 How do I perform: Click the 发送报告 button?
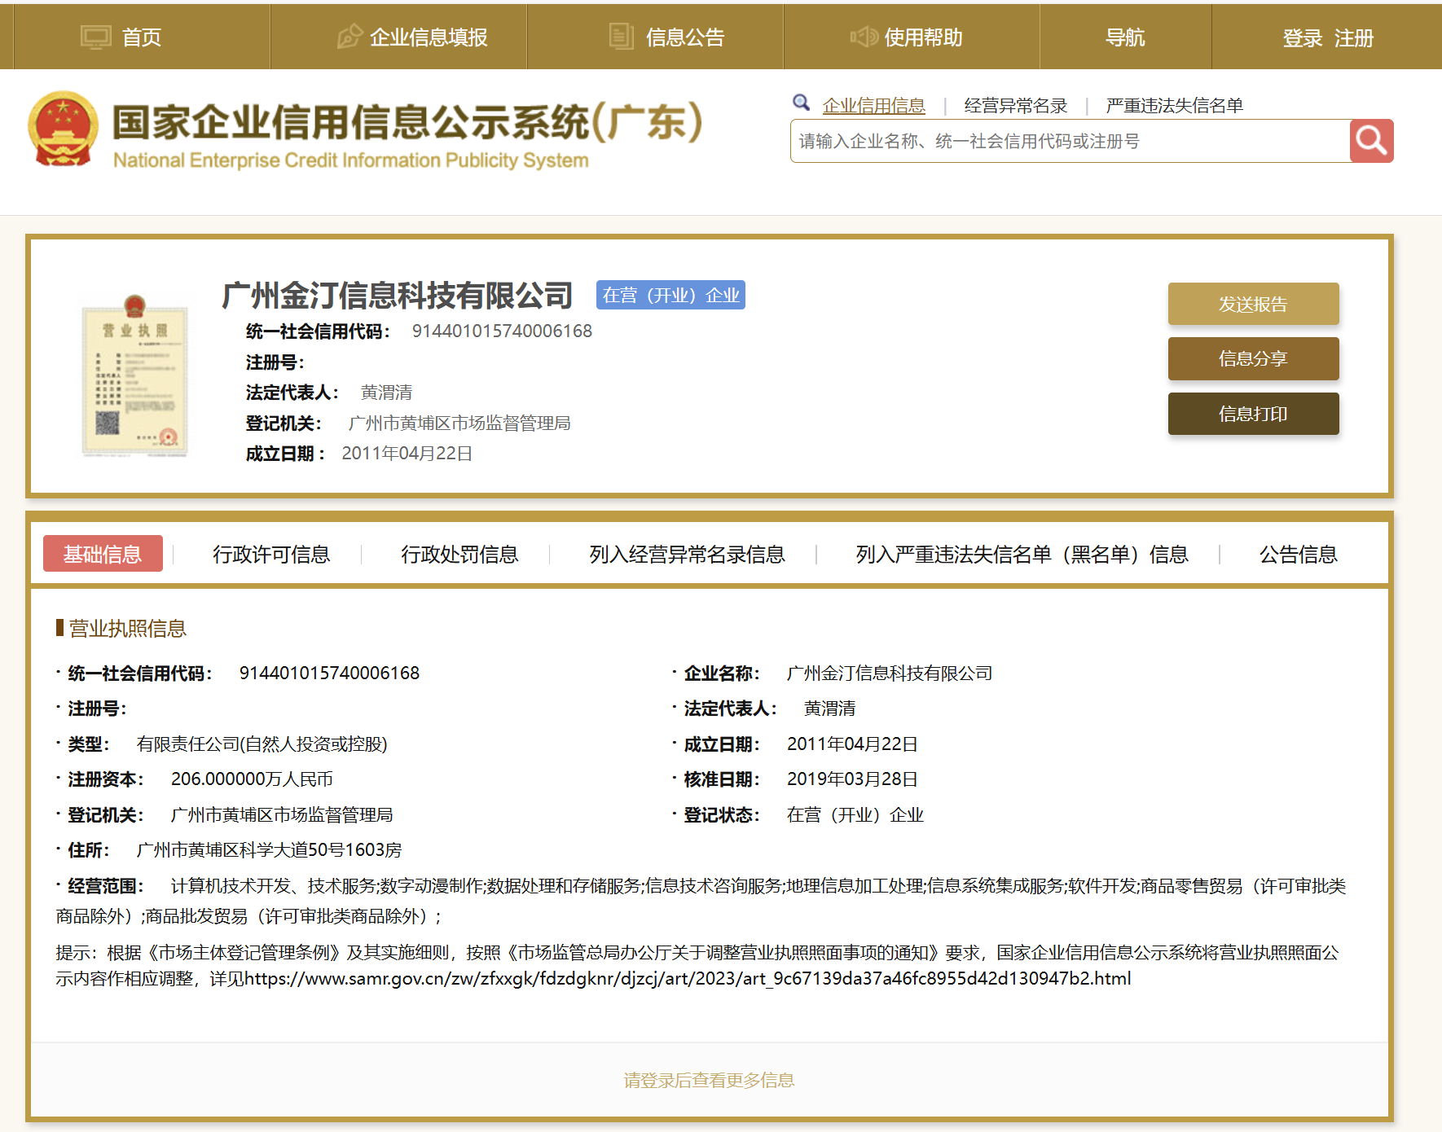1253,304
